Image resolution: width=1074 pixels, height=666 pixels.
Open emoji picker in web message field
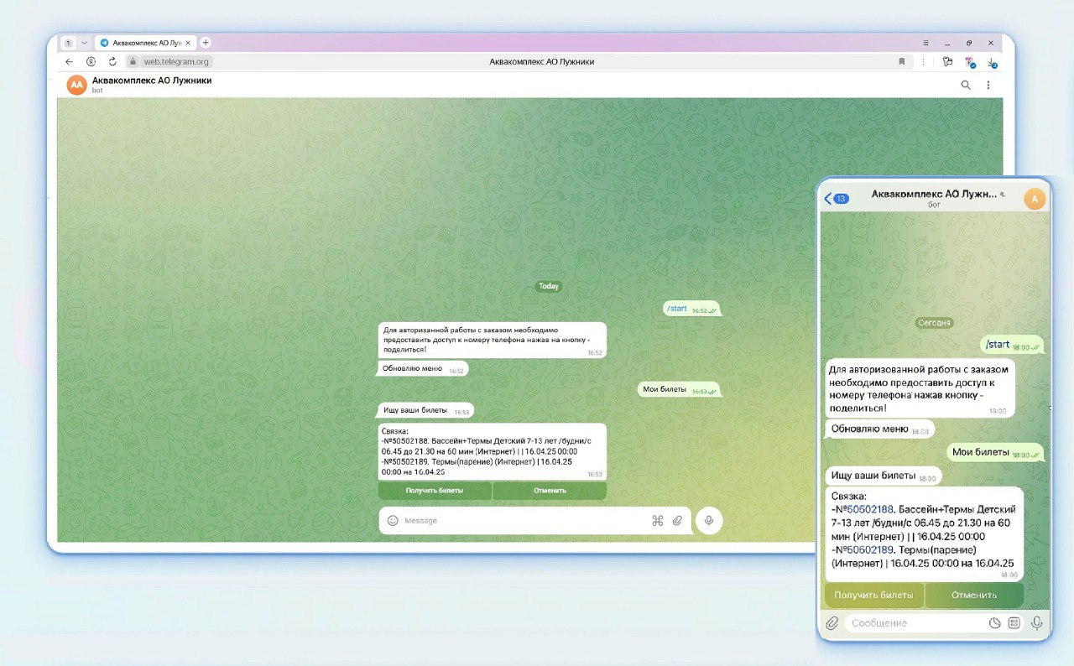tap(393, 520)
